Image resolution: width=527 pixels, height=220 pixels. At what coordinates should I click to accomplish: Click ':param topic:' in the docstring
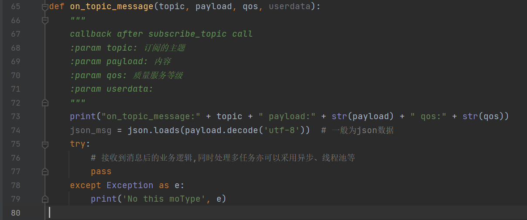click(x=104, y=48)
